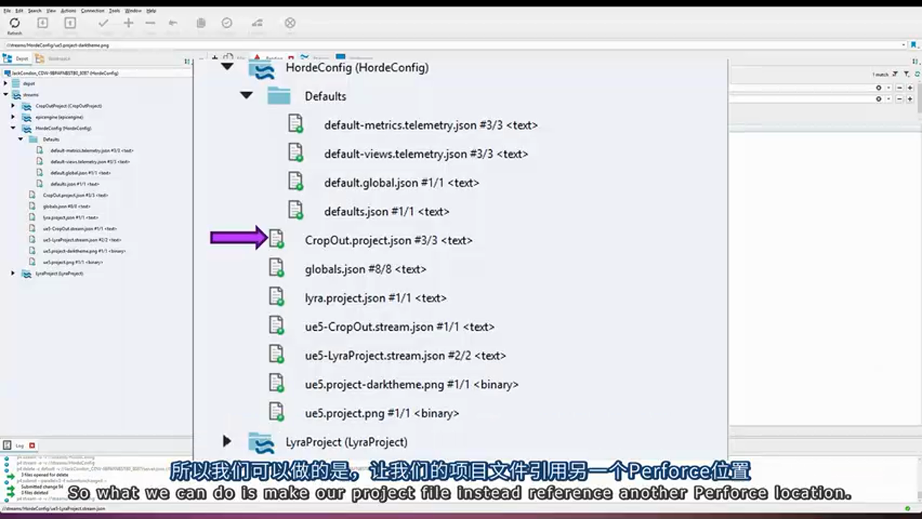Screen dimensions: 922x519
Task: Collapse the HordeConfig stream node arrow
Action: click(x=227, y=67)
